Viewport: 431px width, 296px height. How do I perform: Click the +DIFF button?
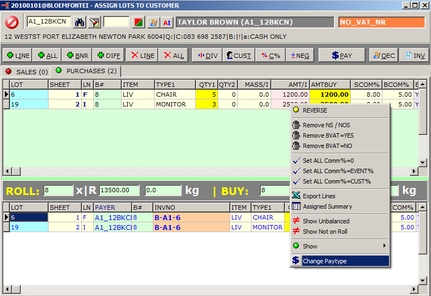click(x=109, y=55)
